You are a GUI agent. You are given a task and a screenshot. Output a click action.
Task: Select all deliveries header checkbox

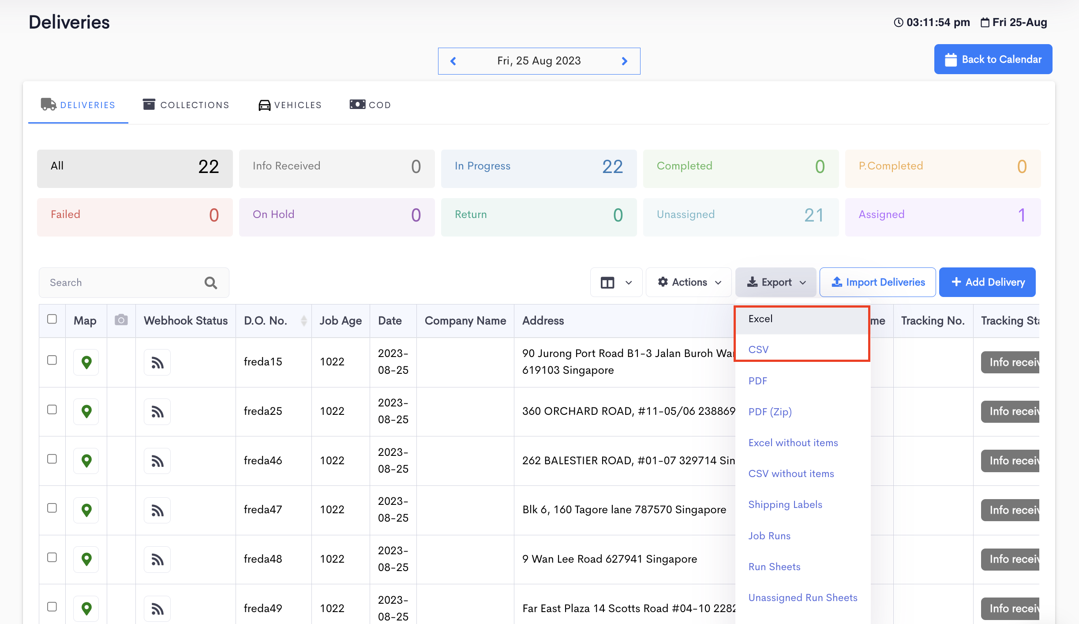coord(52,319)
